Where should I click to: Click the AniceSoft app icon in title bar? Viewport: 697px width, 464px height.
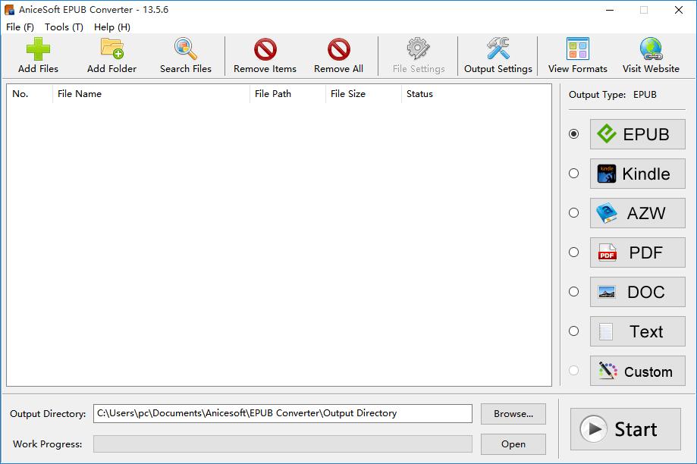click(x=9, y=10)
